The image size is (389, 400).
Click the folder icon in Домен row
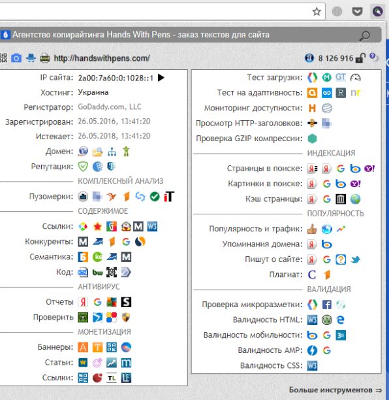click(97, 152)
